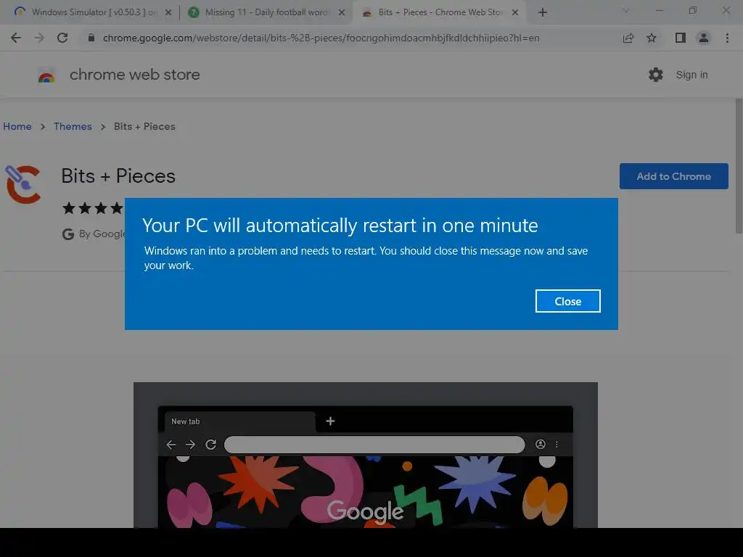Go to Themes breadcrumb
The width and height of the screenshot is (743, 557).
[73, 126]
